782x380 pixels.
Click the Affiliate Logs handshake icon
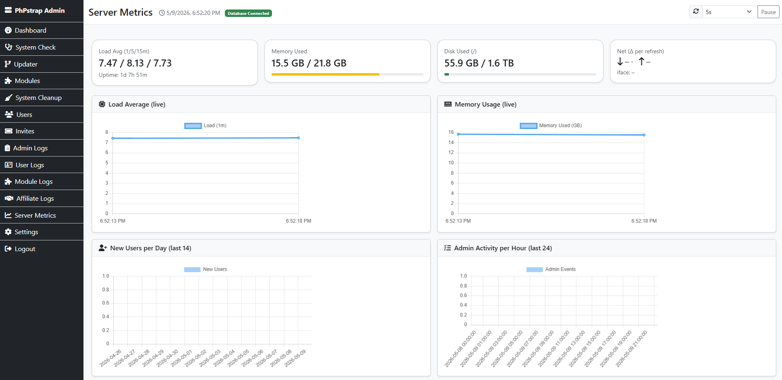pyautogui.click(x=9, y=198)
